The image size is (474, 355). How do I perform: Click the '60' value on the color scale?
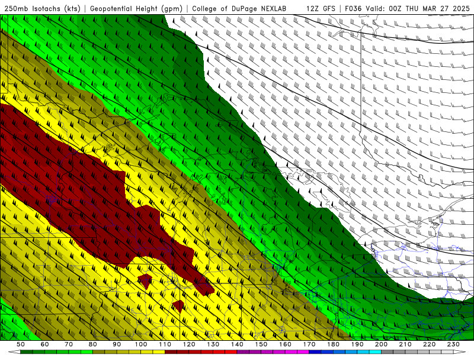(x=45, y=344)
